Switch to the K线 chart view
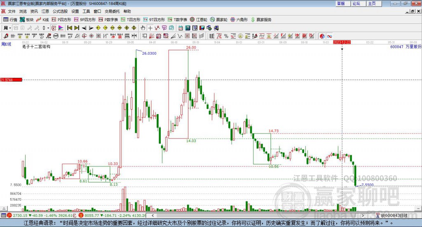 (42, 20)
